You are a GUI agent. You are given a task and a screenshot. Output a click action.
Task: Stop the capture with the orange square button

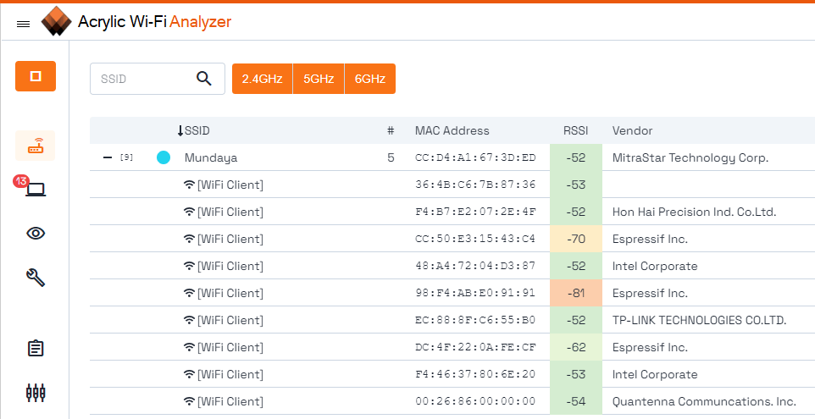click(36, 76)
